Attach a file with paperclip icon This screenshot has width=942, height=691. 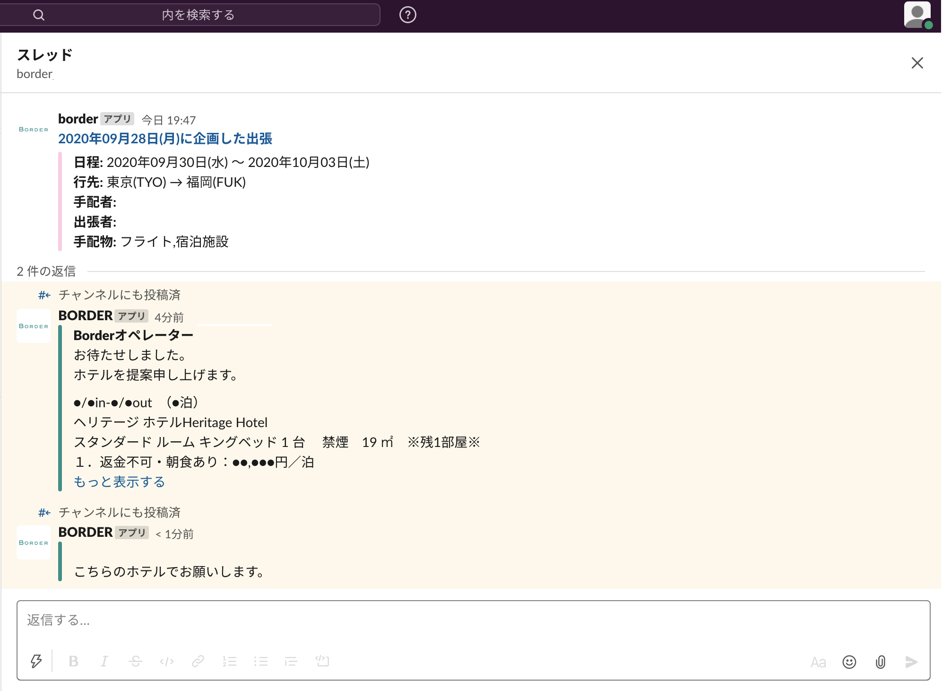880,662
